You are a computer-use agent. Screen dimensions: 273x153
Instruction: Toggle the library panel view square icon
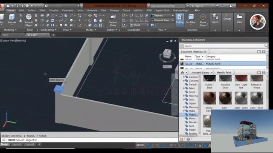coord(259,73)
